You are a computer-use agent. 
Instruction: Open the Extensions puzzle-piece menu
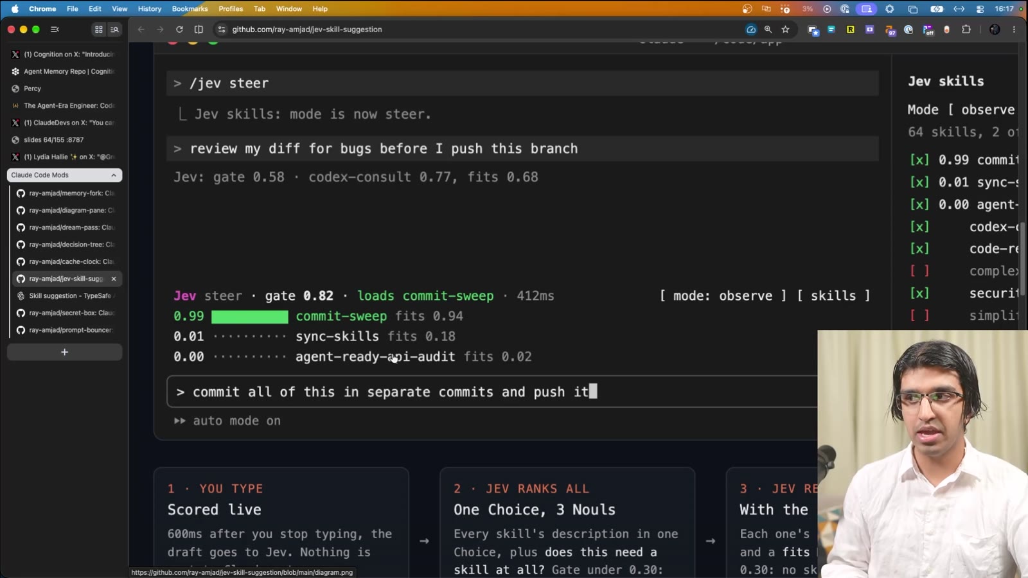pyautogui.click(x=966, y=30)
